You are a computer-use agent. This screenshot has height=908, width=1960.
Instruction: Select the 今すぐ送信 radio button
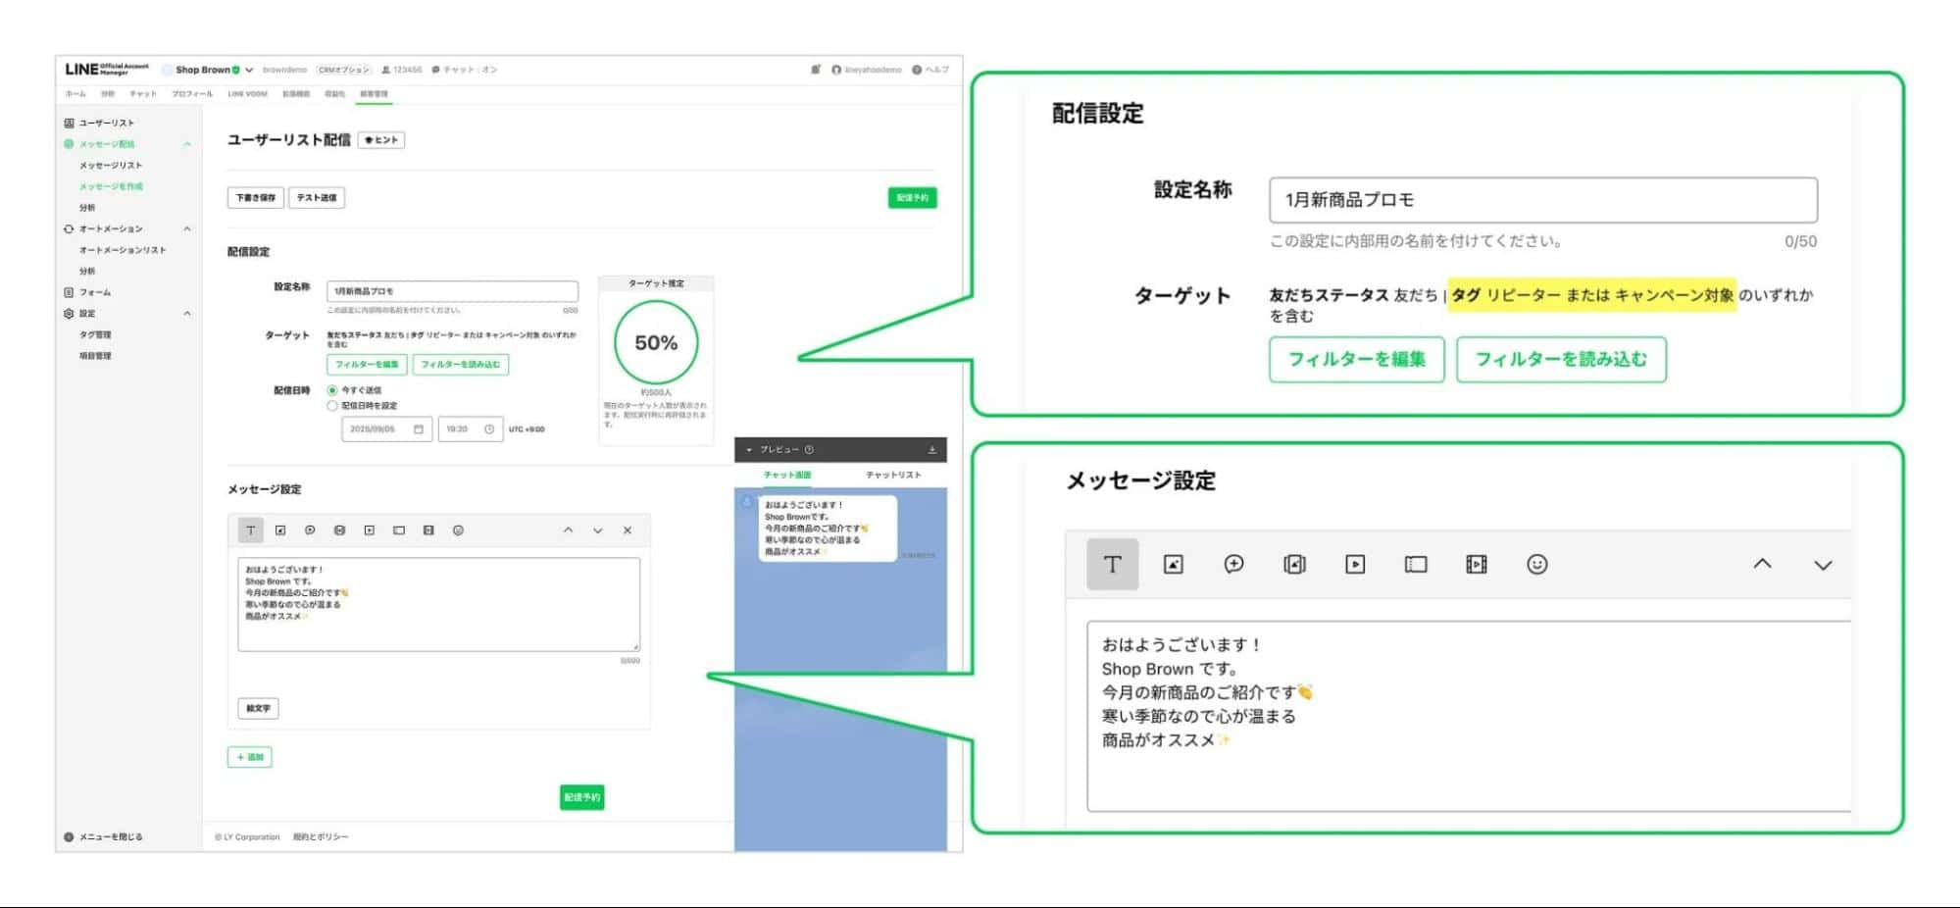(332, 390)
